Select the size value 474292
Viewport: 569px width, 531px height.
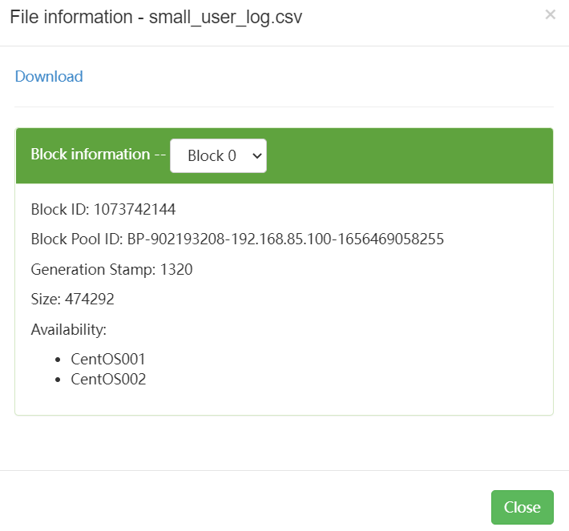[x=90, y=300]
